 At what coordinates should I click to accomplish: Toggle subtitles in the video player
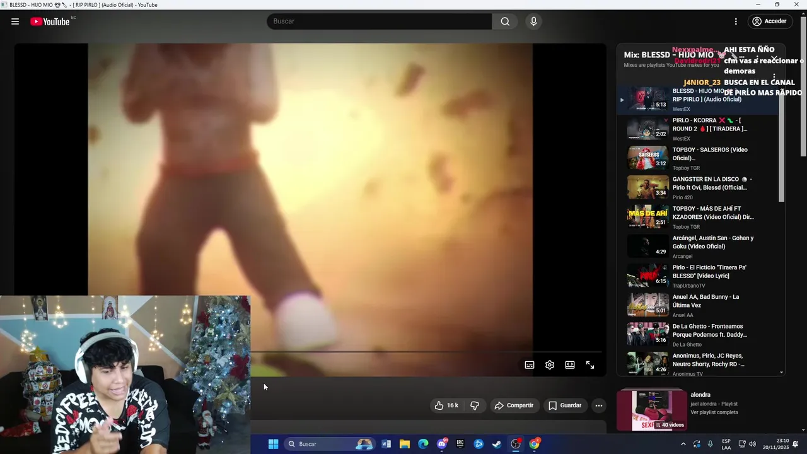click(x=530, y=365)
